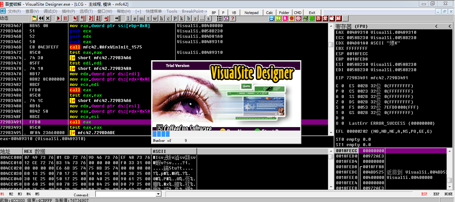Viewport: 455px width, 202px height.
Task: Open Help with red question icon
Action: click(233, 18)
